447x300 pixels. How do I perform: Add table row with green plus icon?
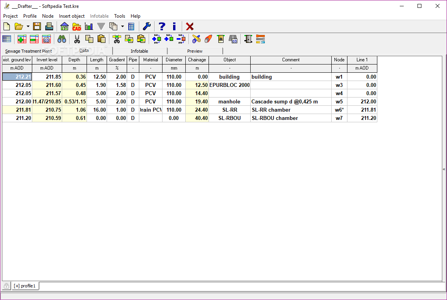click(22, 39)
